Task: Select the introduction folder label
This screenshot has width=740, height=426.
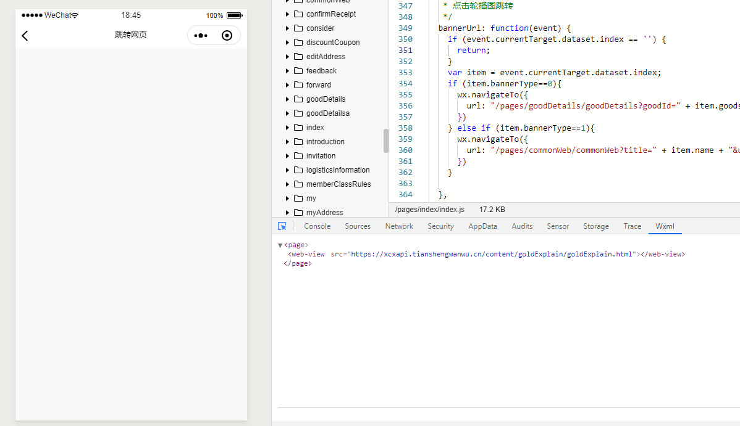Action: coord(325,141)
